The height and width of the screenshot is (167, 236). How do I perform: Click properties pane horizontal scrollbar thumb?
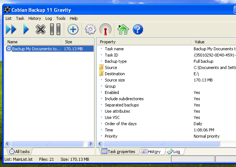click(162, 144)
